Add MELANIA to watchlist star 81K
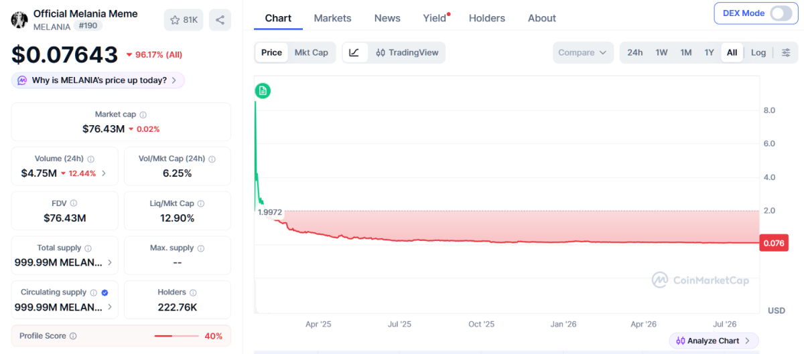The image size is (804, 354). click(x=184, y=20)
